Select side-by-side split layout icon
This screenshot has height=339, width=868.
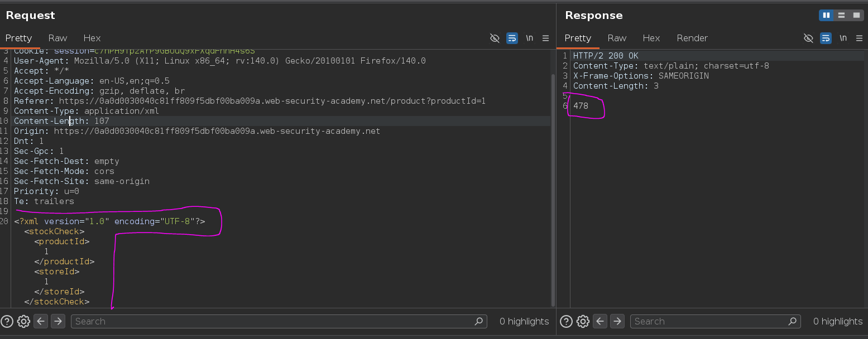pyautogui.click(x=827, y=15)
